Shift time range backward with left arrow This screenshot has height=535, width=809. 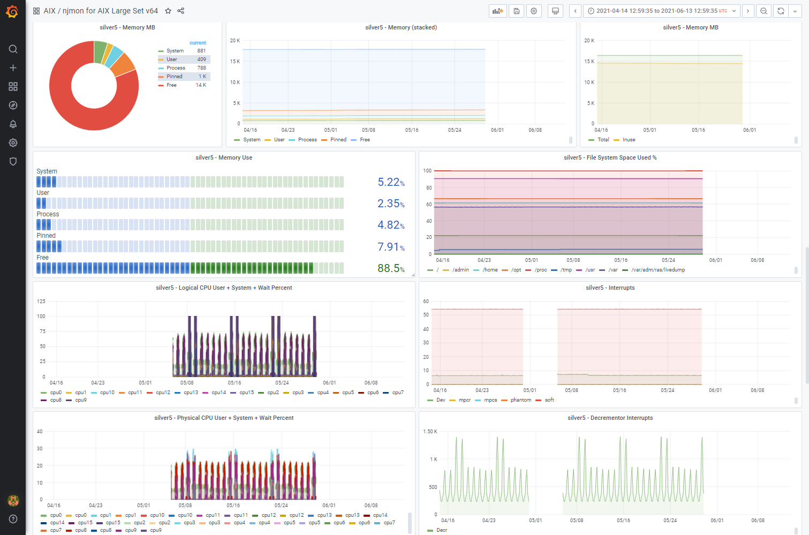tap(576, 11)
